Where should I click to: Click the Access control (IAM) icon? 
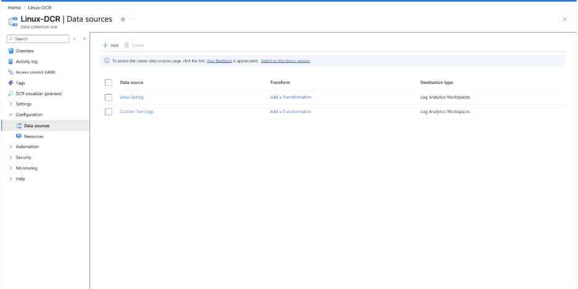[x=10, y=72]
